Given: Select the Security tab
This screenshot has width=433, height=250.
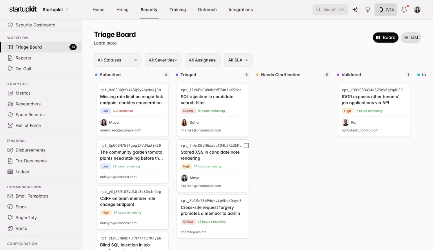Looking at the screenshot, I should pos(149,10).
